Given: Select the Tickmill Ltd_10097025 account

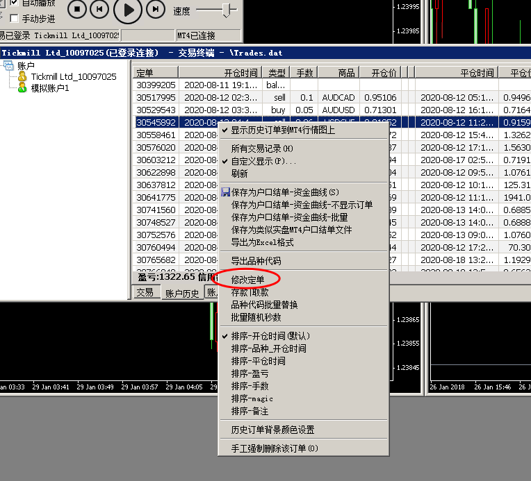Looking at the screenshot, I should [x=74, y=77].
